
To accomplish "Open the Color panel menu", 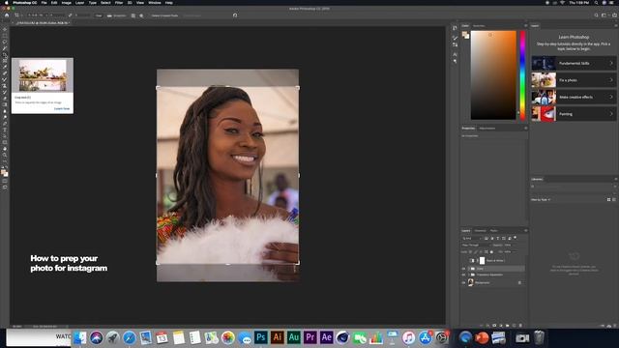I will 525,26.
